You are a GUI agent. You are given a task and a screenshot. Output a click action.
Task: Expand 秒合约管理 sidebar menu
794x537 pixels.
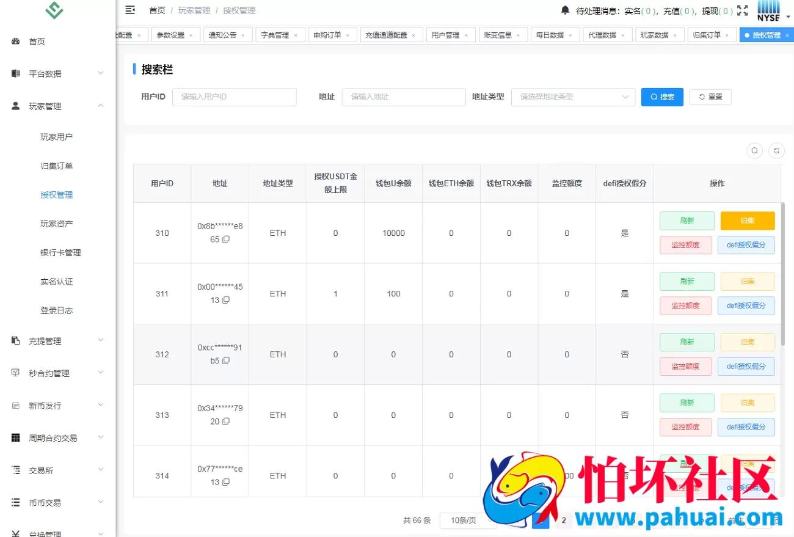[x=57, y=373]
